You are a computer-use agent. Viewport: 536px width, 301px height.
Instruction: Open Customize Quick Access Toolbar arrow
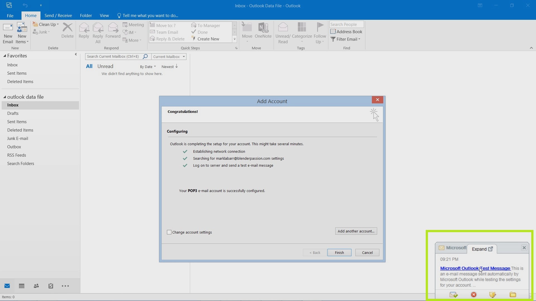(x=41, y=5)
